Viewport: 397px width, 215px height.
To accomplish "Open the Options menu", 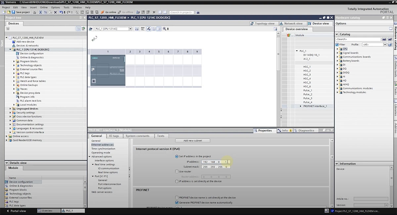I will [56, 7].
